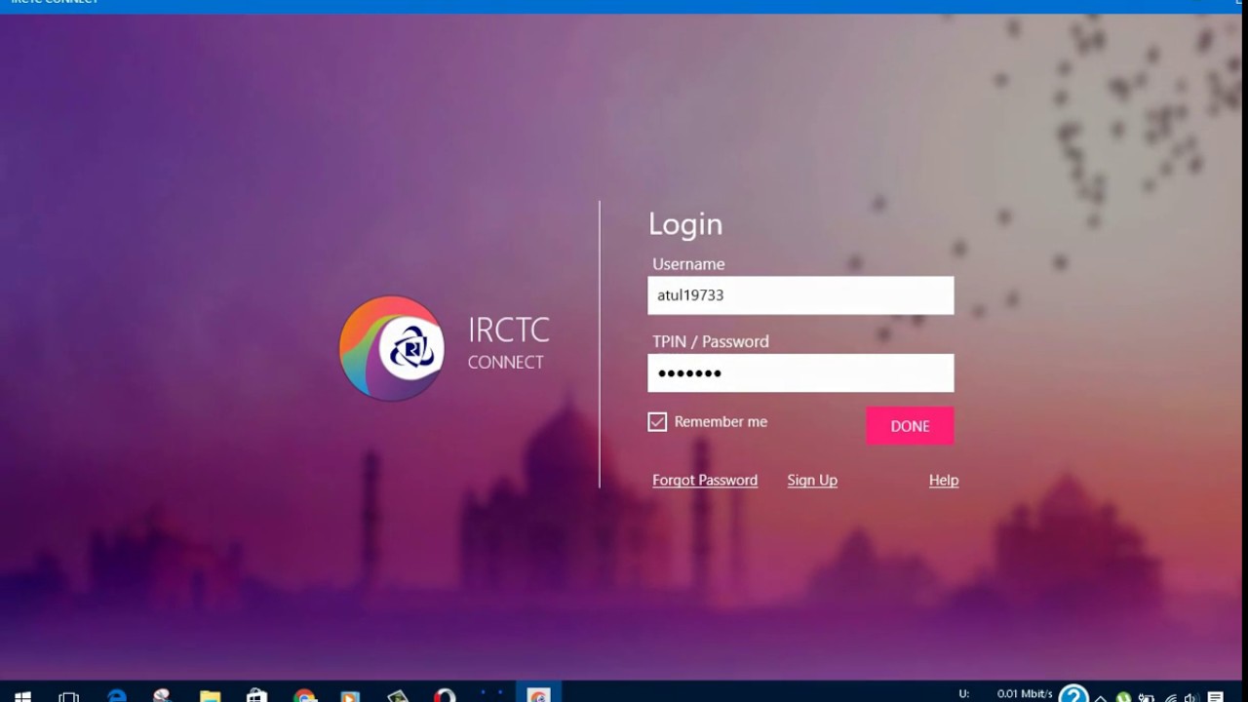Launch Microsoft Edge from the taskbar

pyautogui.click(x=116, y=695)
